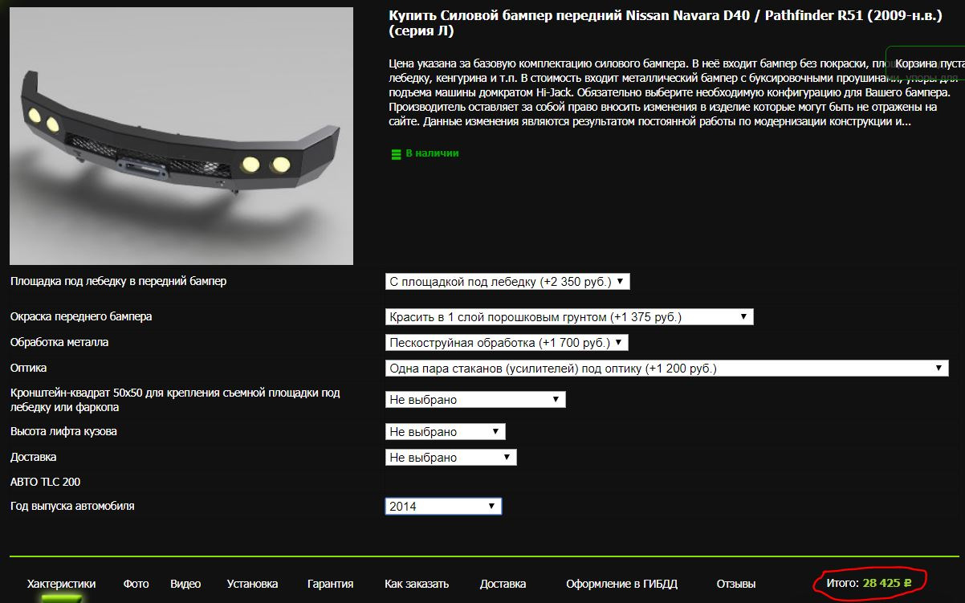This screenshot has width=965, height=603.
Task: View the 'Отзывы' reviews tab
Action: click(x=736, y=584)
